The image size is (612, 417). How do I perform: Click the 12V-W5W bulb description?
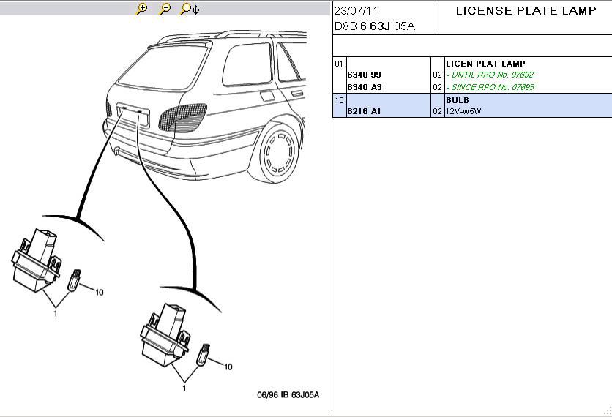[465, 112]
